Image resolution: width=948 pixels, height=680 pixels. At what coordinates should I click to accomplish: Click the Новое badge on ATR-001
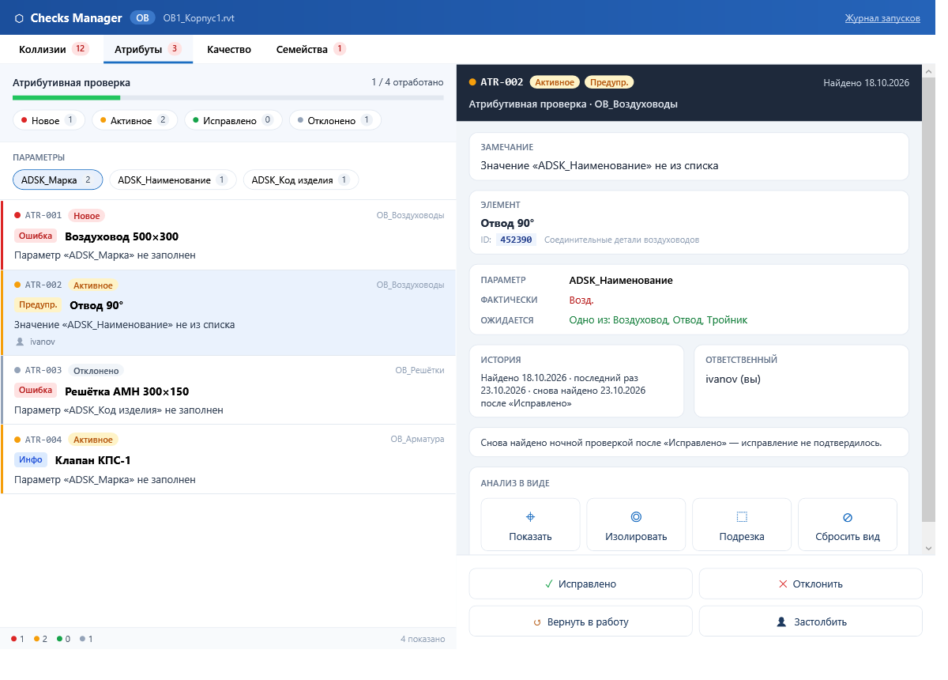(x=86, y=215)
